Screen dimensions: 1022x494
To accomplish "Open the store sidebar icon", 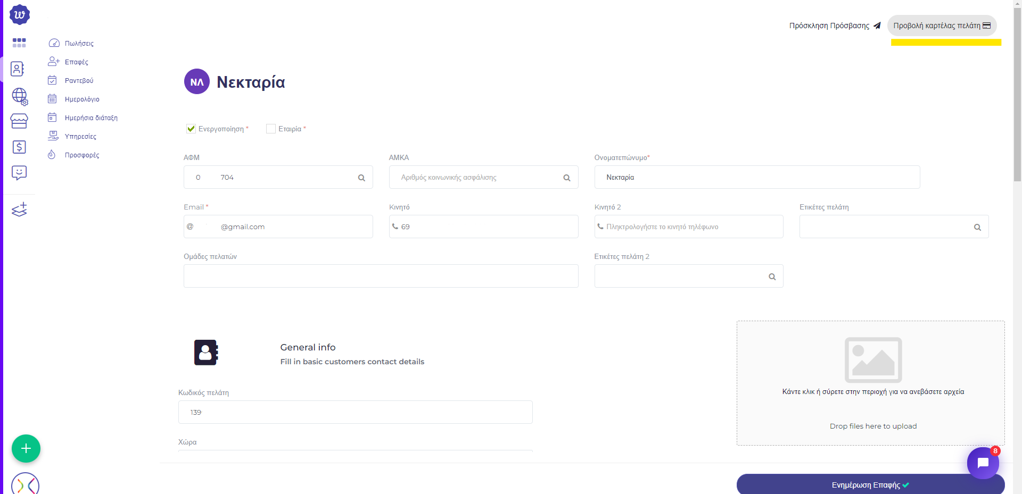I will 19,121.
